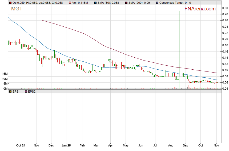
Task: Click the 'Aug' month label on the x-axis
Action: click(x=171, y=145)
